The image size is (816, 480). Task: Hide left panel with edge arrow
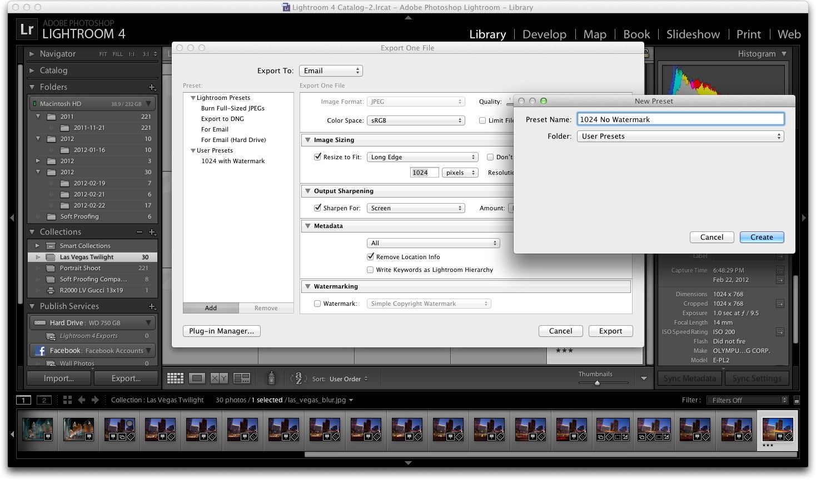[12, 218]
